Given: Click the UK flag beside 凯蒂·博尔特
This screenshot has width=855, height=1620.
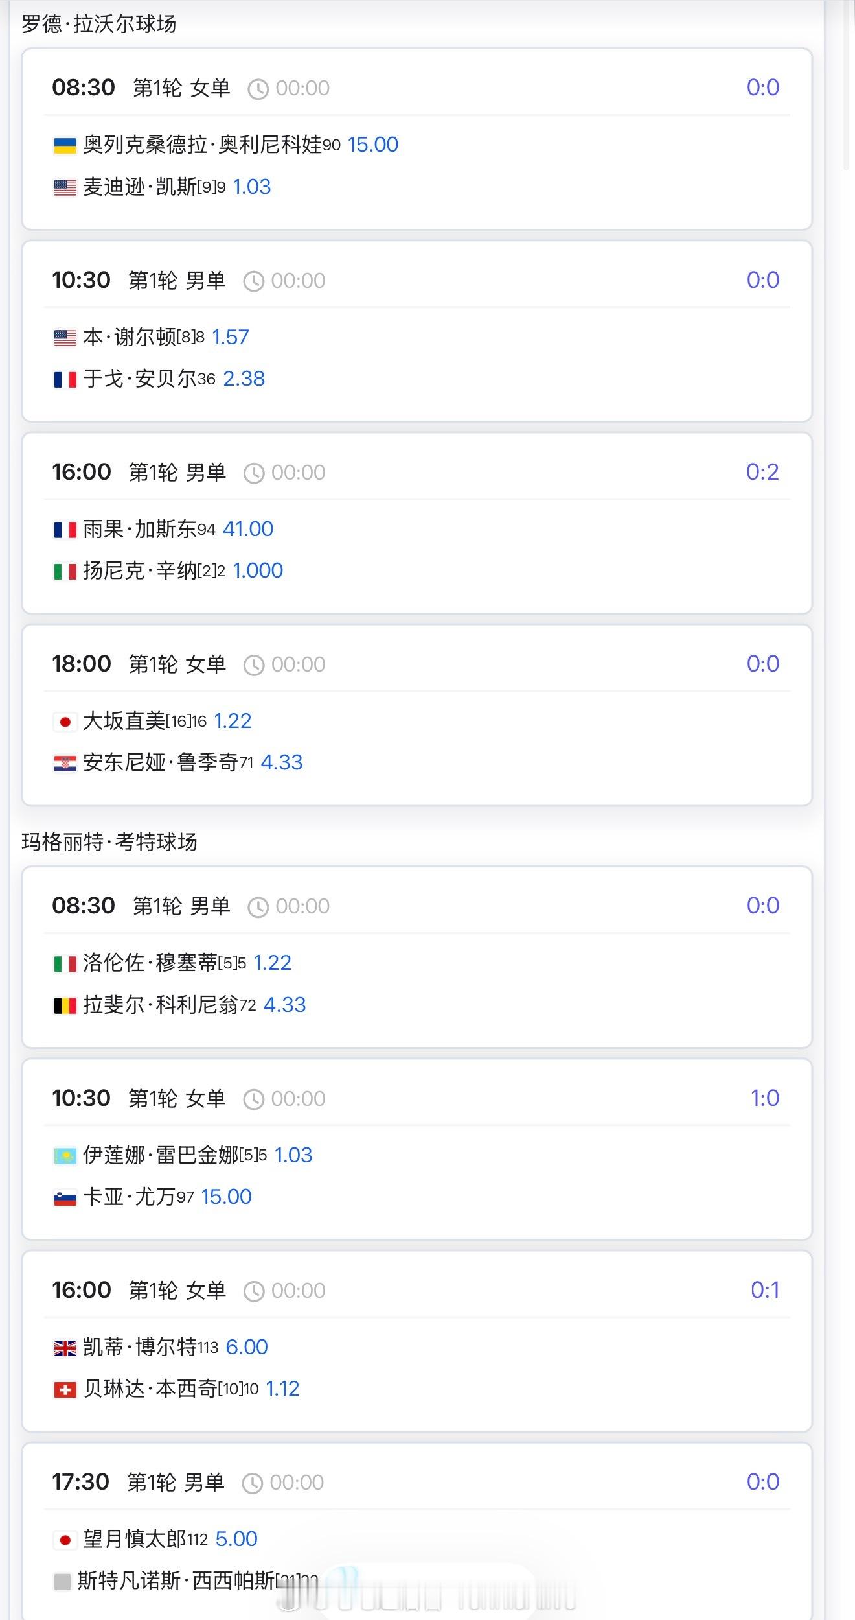Looking at the screenshot, I should click(65, 1348).
